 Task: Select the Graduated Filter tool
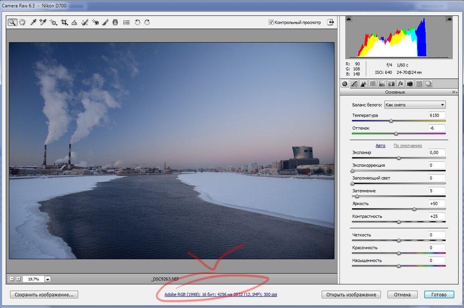[116, 22]
